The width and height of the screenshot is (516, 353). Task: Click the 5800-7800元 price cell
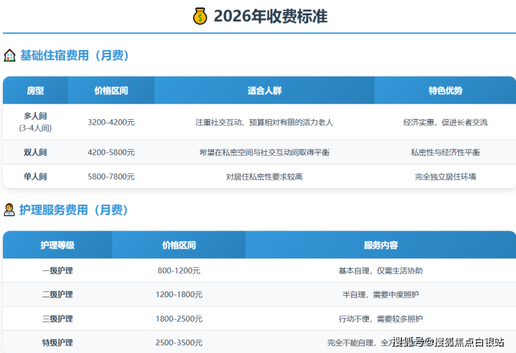coord(111,177)
